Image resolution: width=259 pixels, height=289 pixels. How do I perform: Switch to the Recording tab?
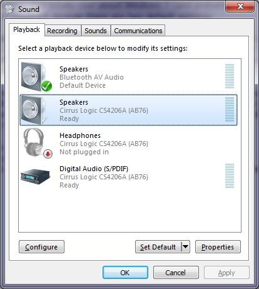point(62,31)
